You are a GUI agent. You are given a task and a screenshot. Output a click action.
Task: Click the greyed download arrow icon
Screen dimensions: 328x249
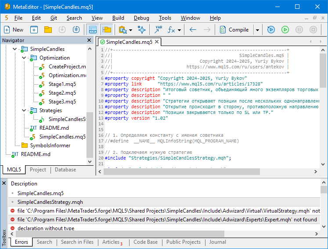[62, 30]
